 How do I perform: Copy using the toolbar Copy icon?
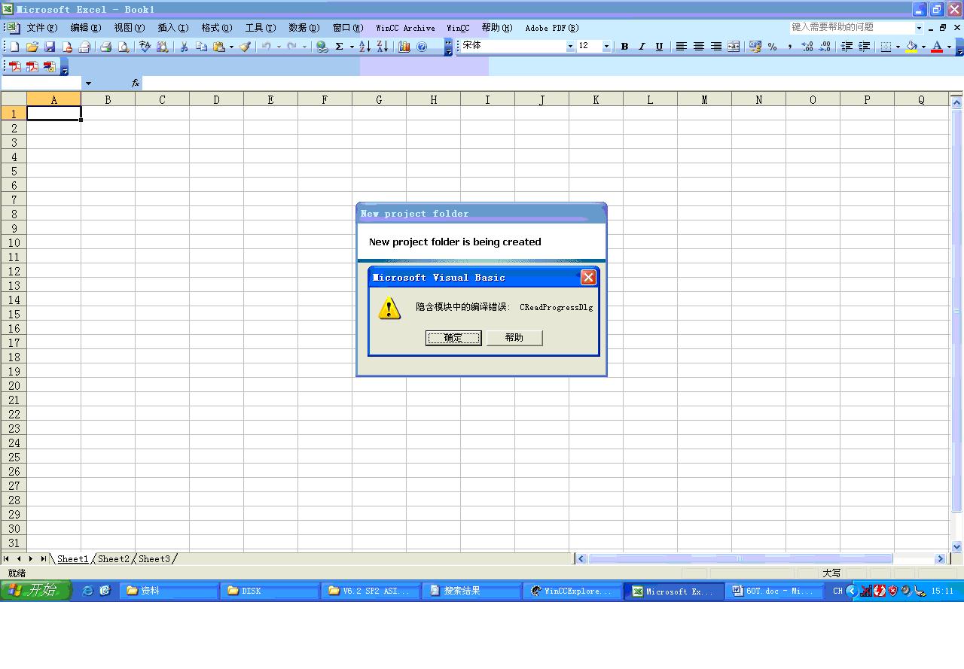point(201,47)
